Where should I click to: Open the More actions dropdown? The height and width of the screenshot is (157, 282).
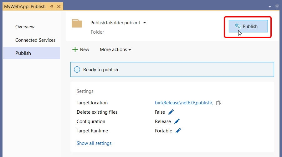coord(115,50)
